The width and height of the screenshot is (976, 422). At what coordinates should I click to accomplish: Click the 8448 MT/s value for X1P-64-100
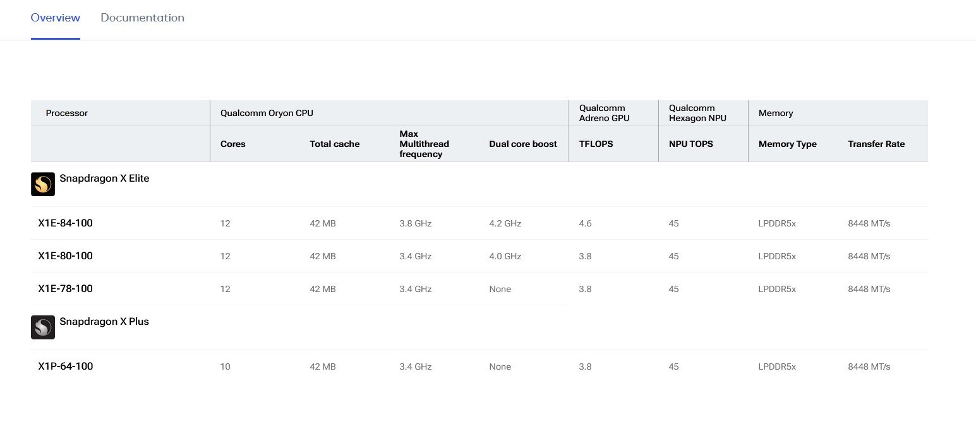coord(869,366)
